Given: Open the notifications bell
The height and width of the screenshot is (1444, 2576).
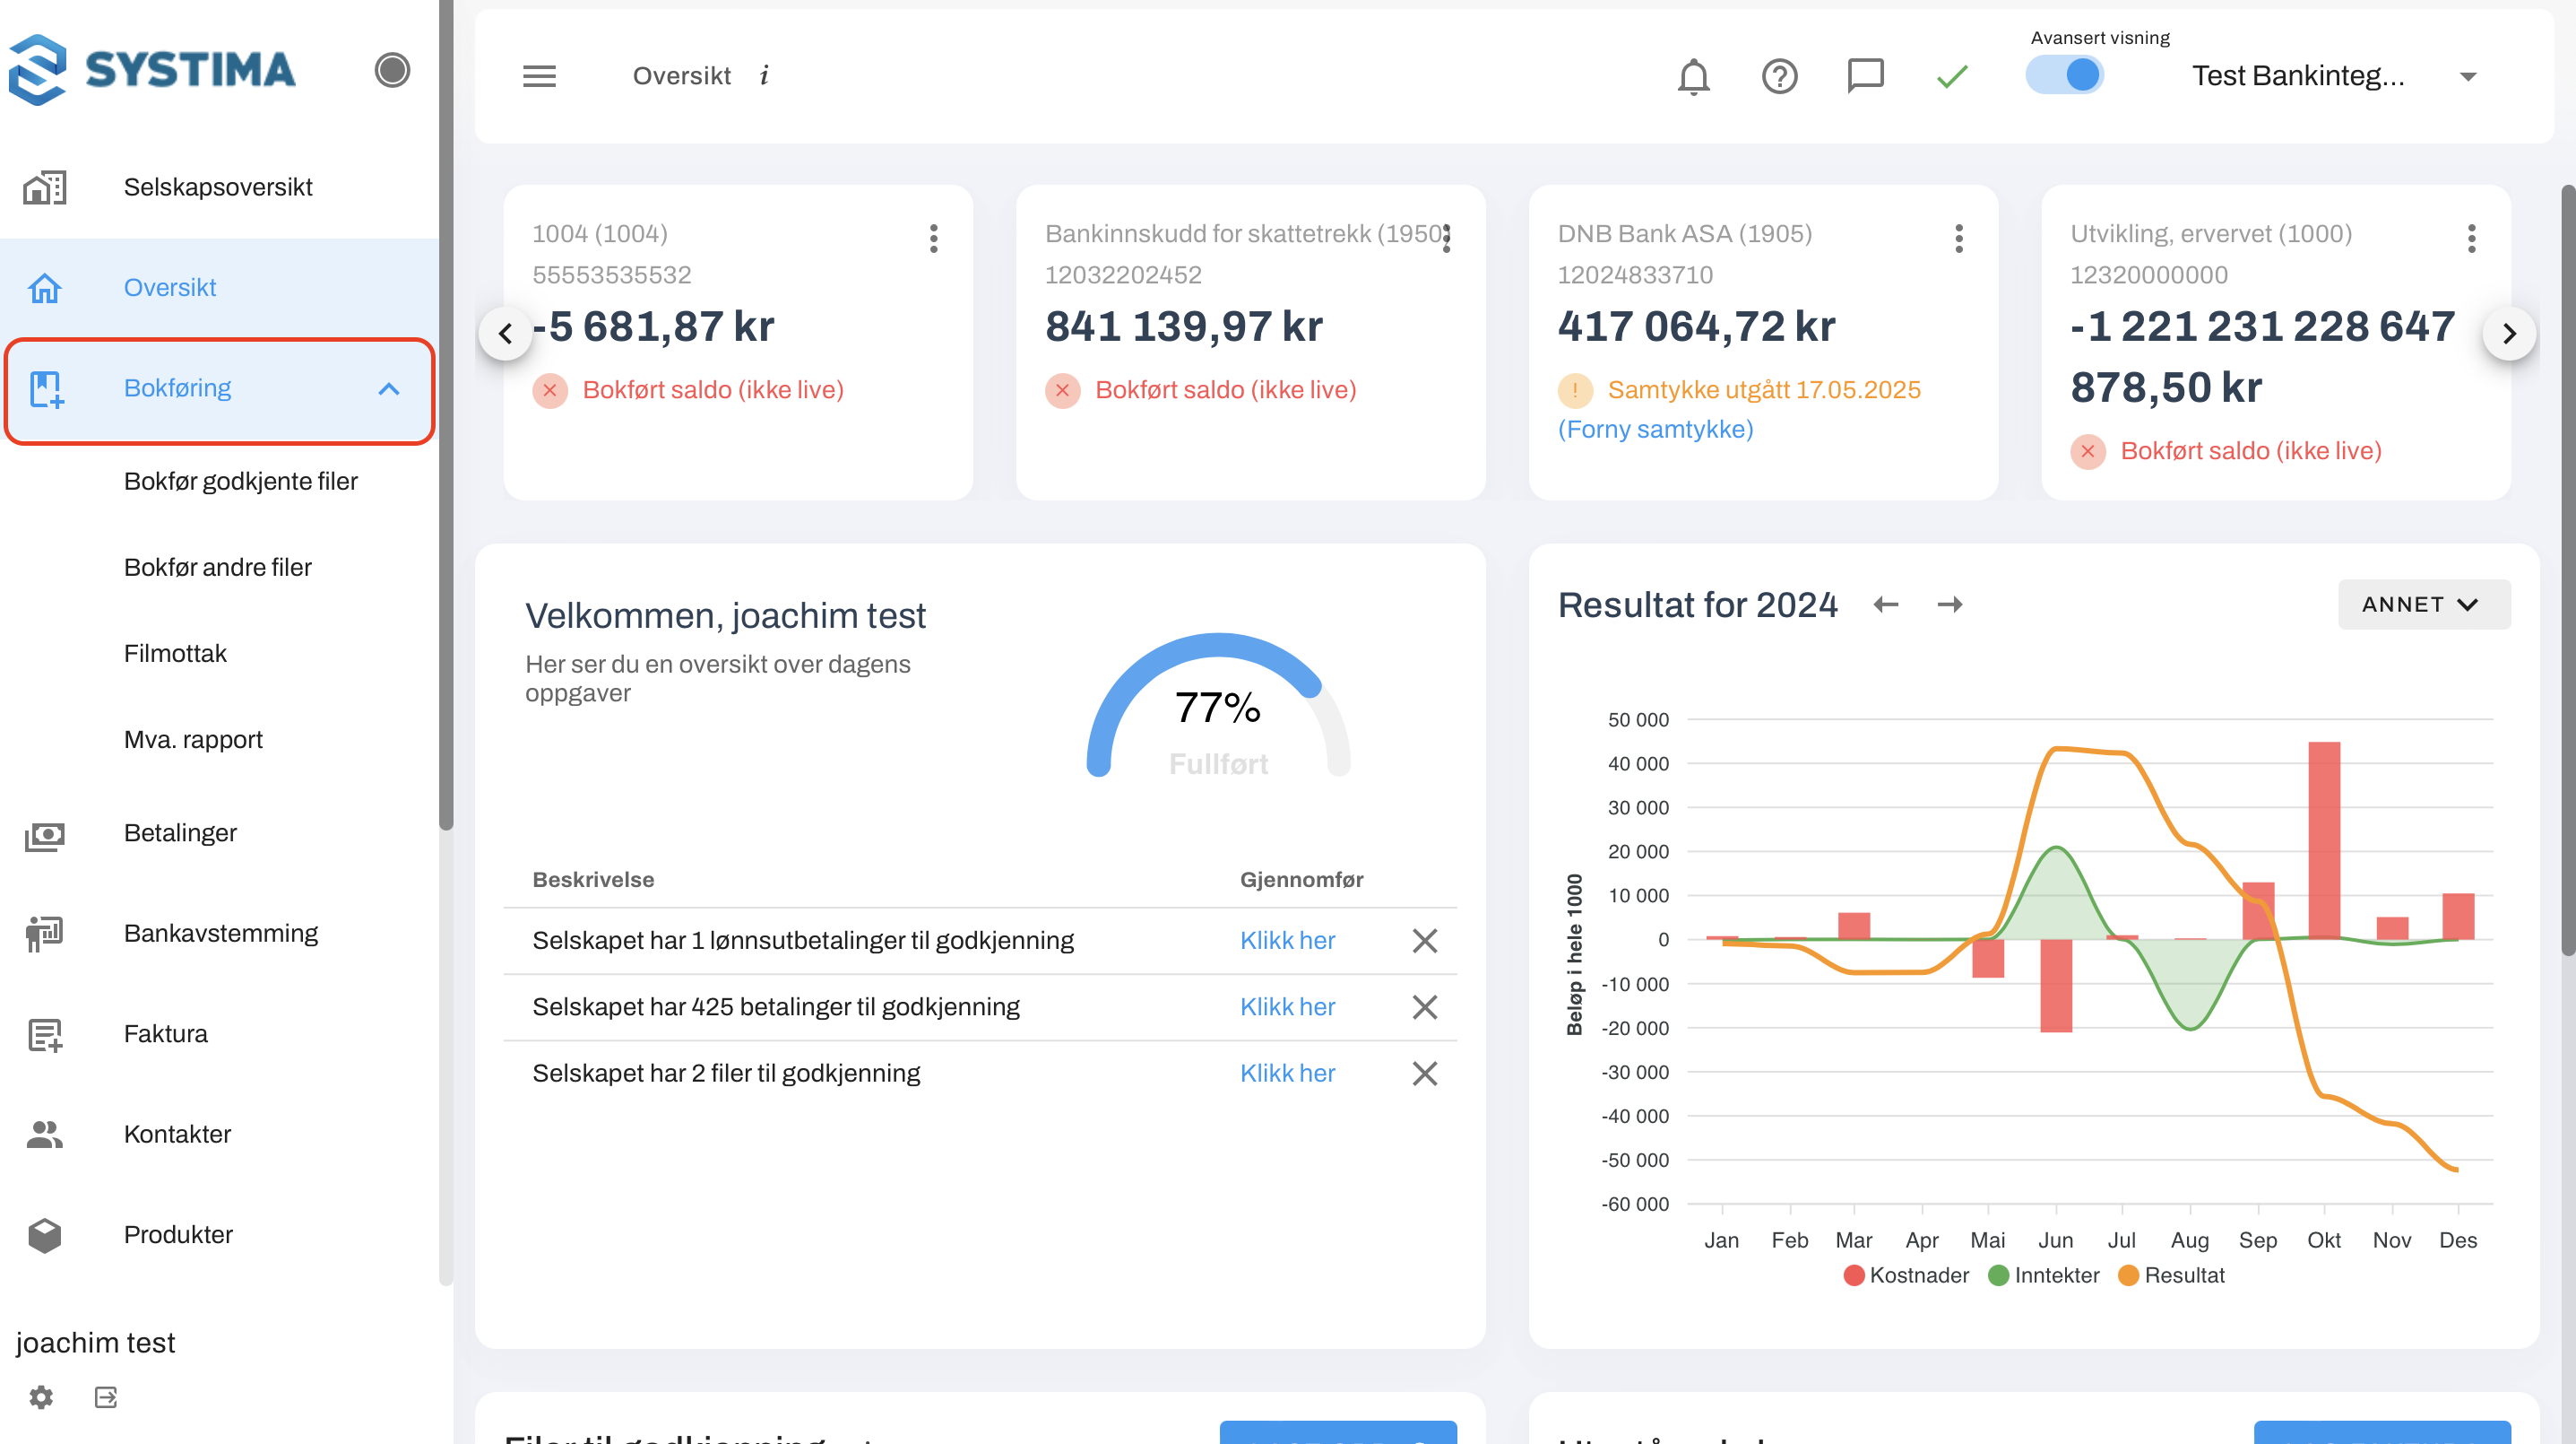Looking at the screenshot, I should click(x=1692, y=76).
